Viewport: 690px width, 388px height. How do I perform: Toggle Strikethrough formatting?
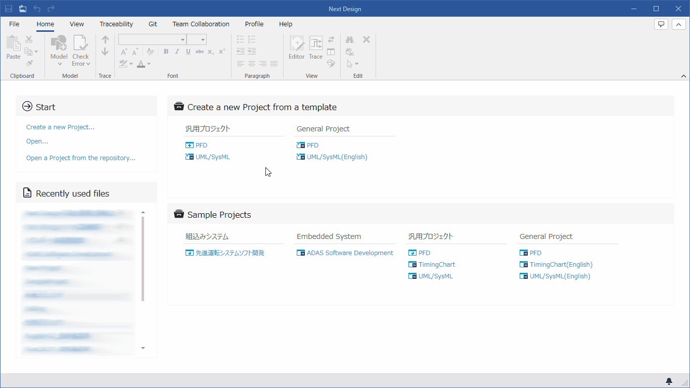coord(200,52)
